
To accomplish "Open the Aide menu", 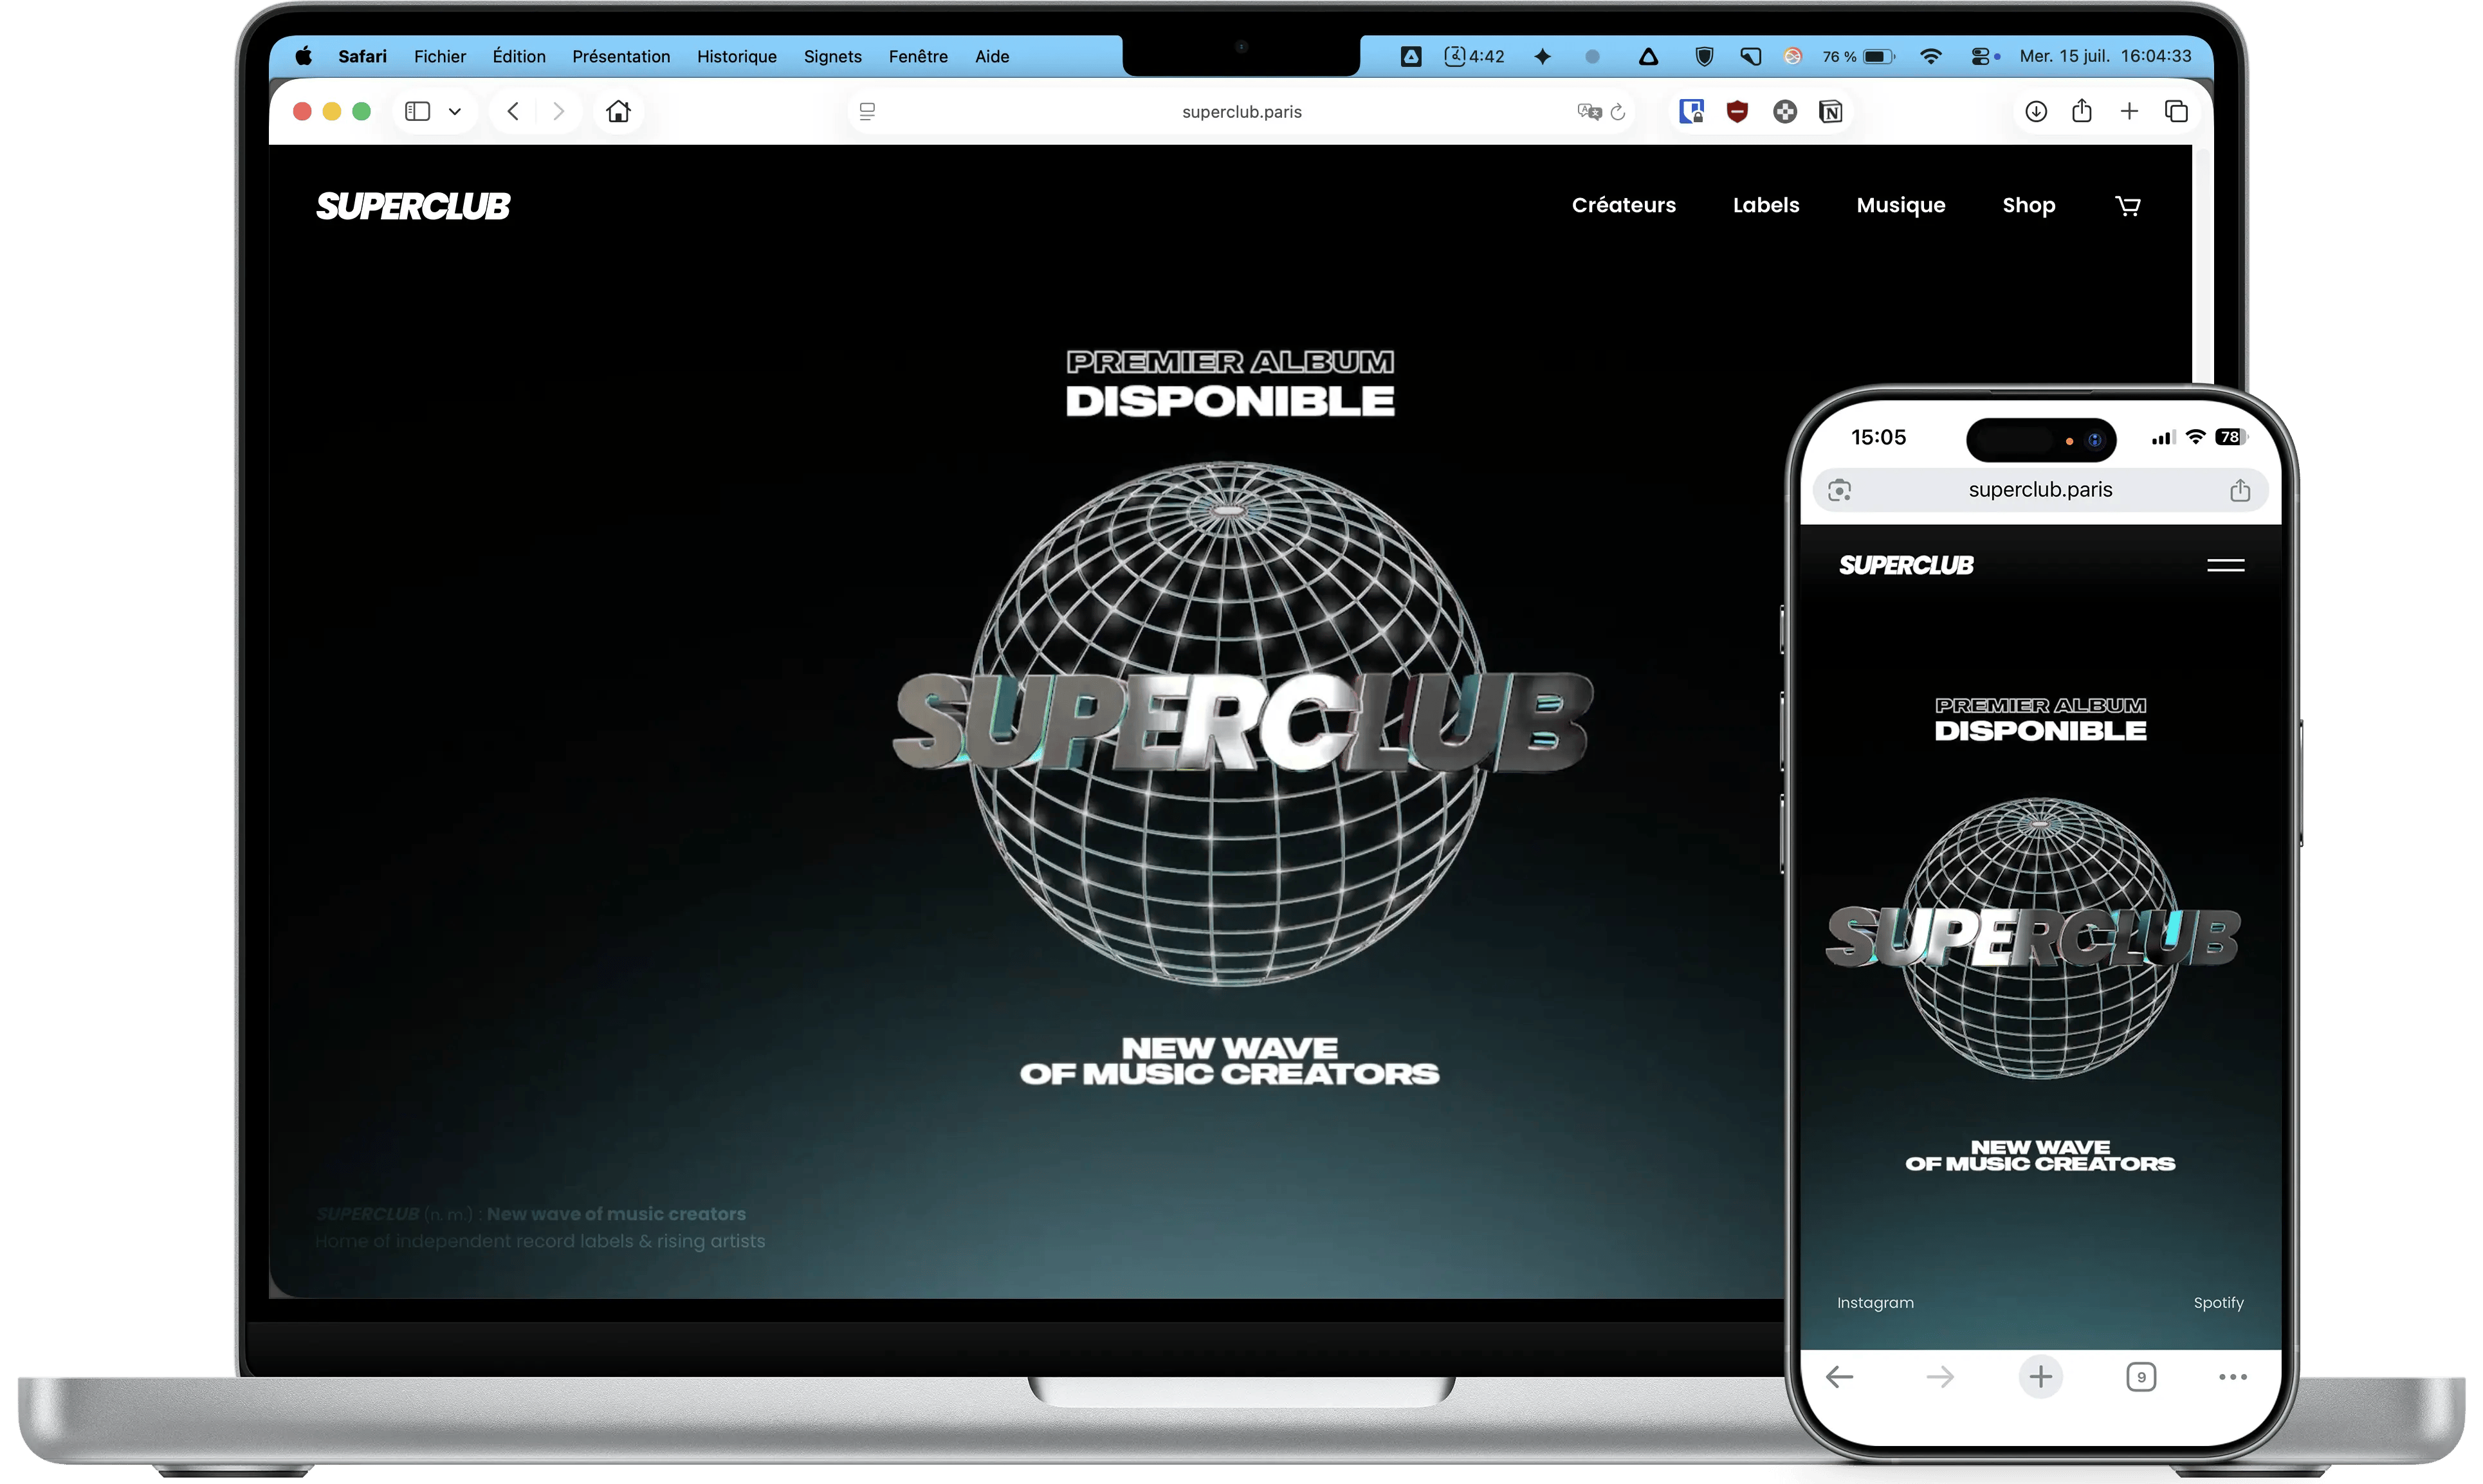I will click(992, 56).
